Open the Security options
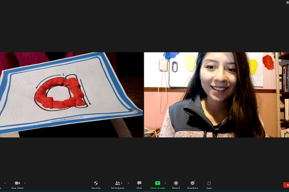The height and width of the screenshot is (192, 289). tap(96, 185)
